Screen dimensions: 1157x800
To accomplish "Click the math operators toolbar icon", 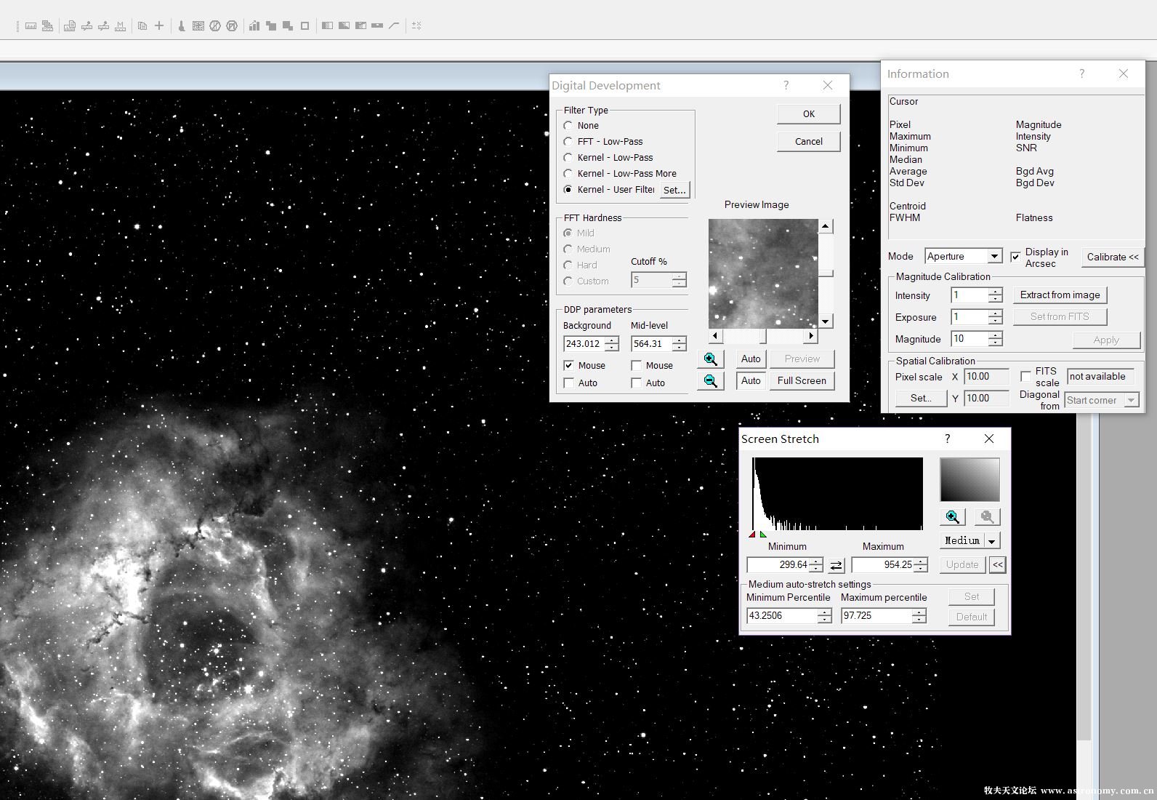I will tap(416, 25).
